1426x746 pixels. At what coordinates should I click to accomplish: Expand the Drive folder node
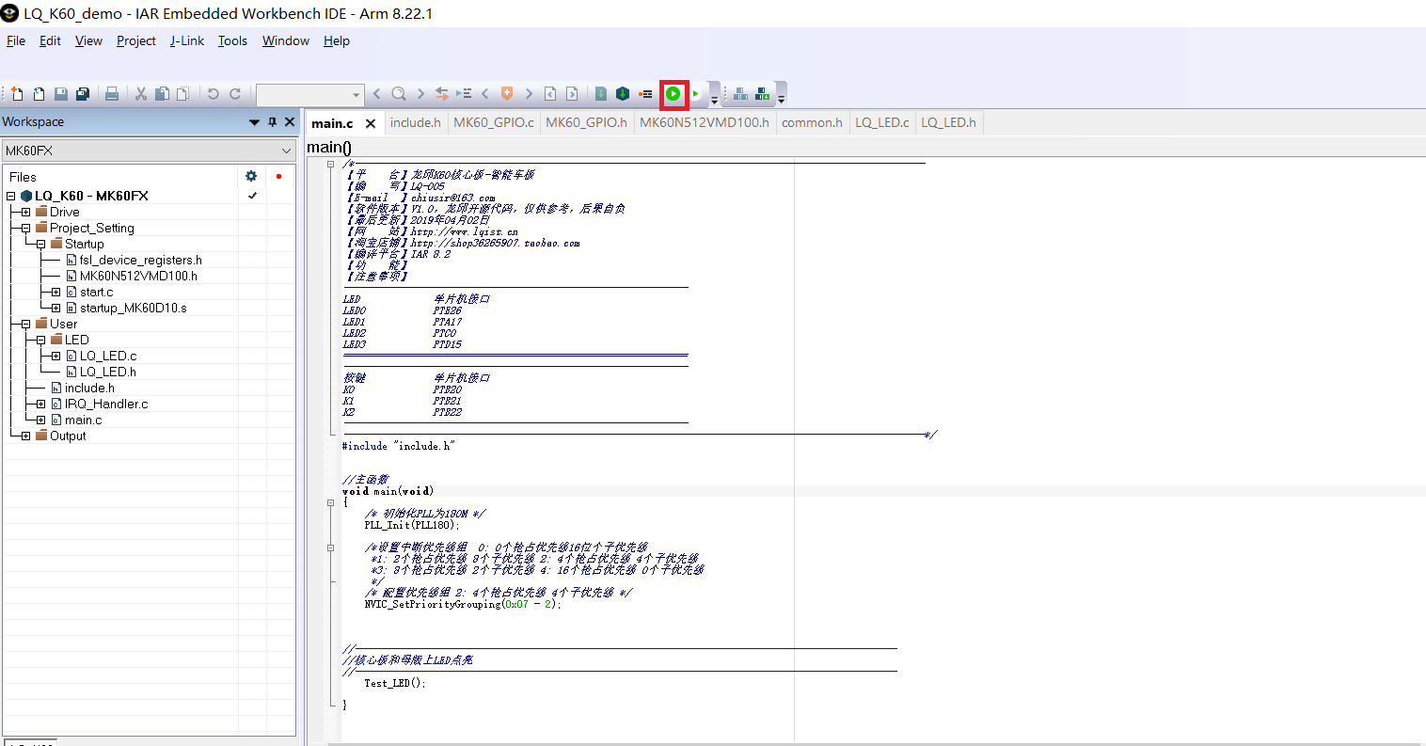click(25, 212)
